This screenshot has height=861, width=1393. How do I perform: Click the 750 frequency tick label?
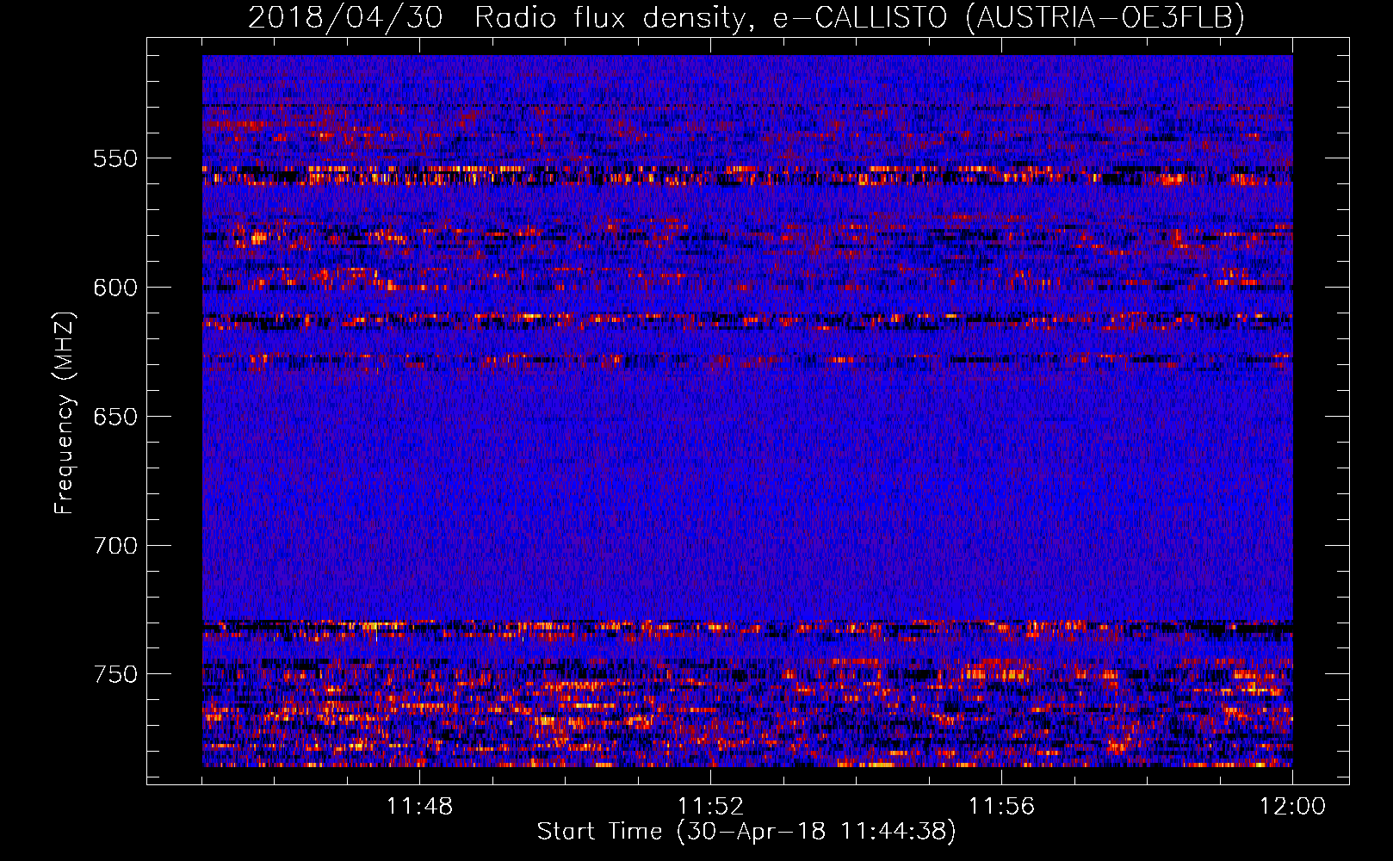(115, 674)
